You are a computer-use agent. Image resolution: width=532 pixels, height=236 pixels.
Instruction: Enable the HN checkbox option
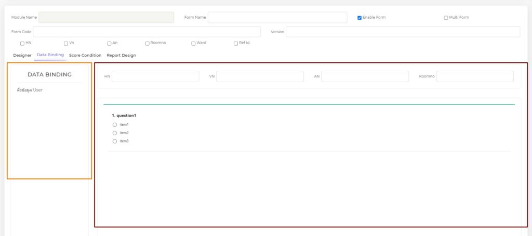[22, 43]
